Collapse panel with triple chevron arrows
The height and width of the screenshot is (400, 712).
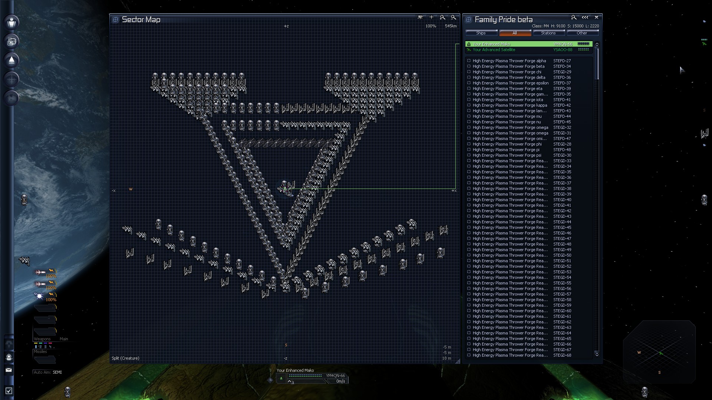(x=585, y=17)
